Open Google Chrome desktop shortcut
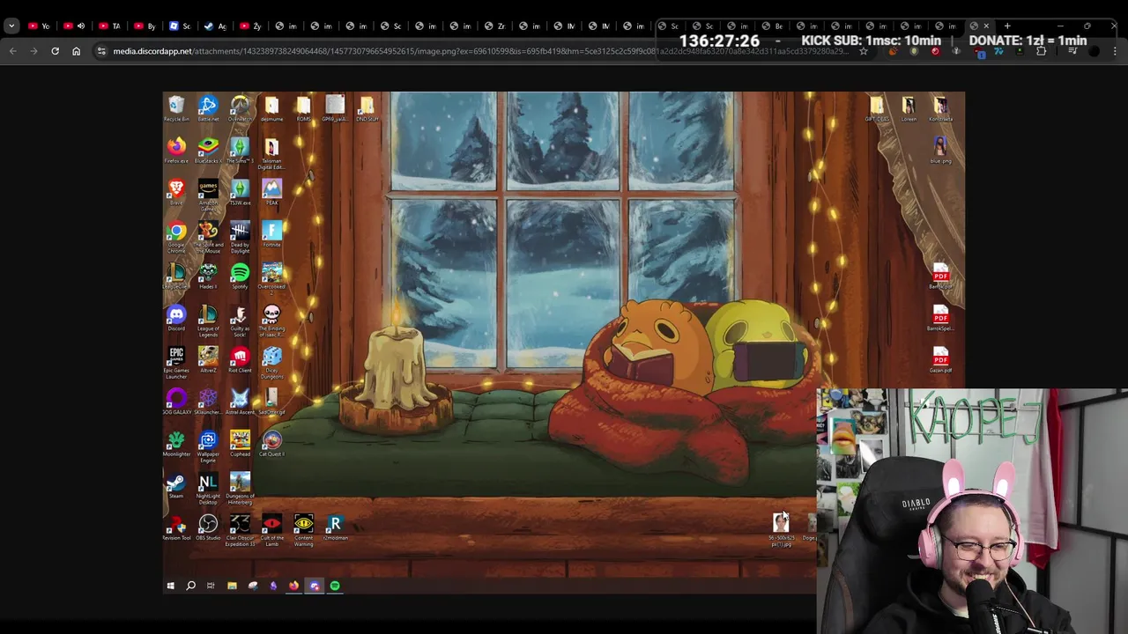The height and width of the screenshot is (634, 1128). click(176, 236)
